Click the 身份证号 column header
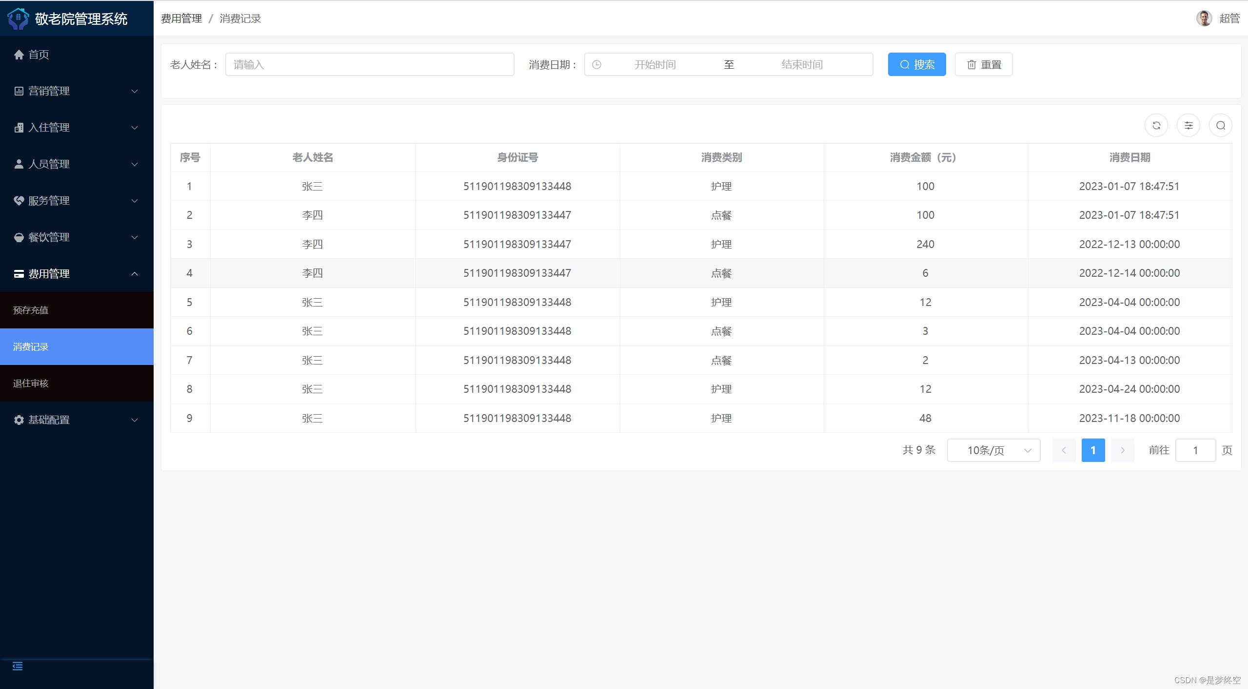Image resolution: width=1248 pixels, height=689 pixels. 517,157
